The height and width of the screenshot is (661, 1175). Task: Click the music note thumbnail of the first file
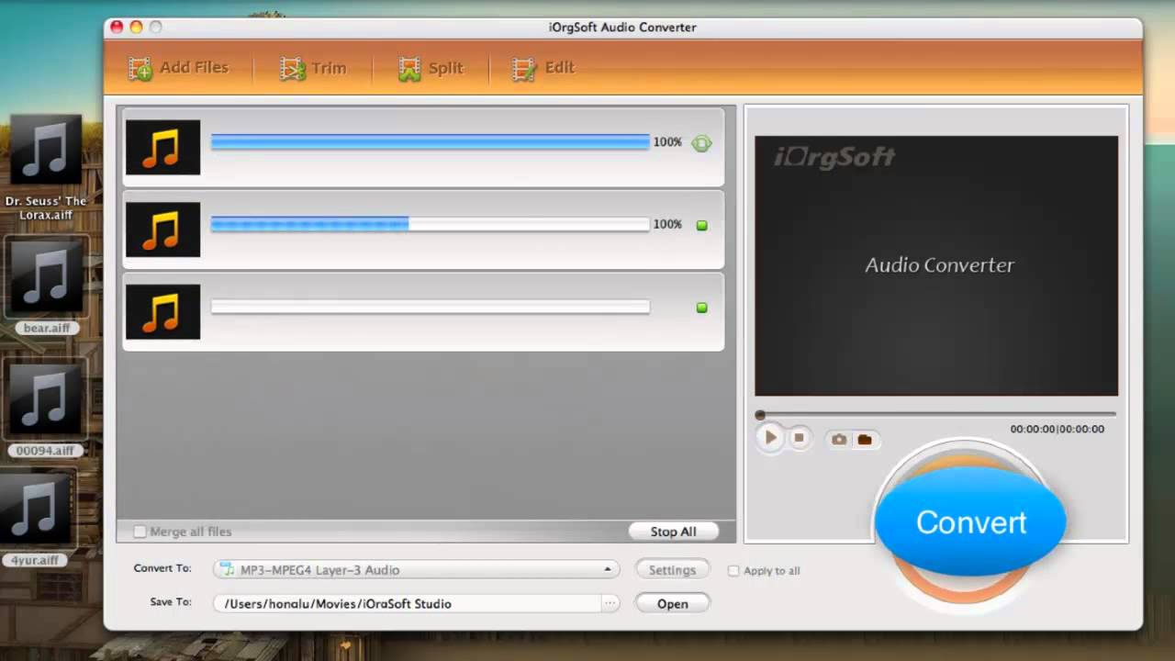pos(162,147)
